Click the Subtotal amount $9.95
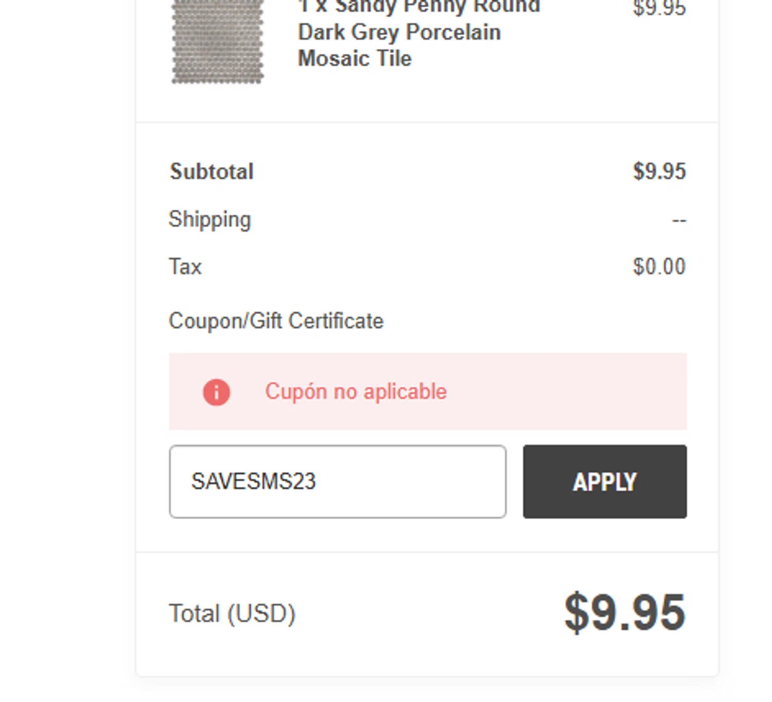Image resolution: width=772 pixels, height=702 pixels. coord(659,172)
